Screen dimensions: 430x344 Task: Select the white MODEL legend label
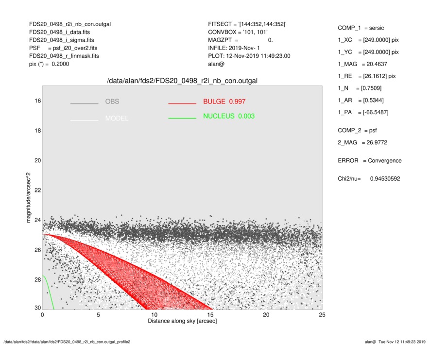pos(117,119)
